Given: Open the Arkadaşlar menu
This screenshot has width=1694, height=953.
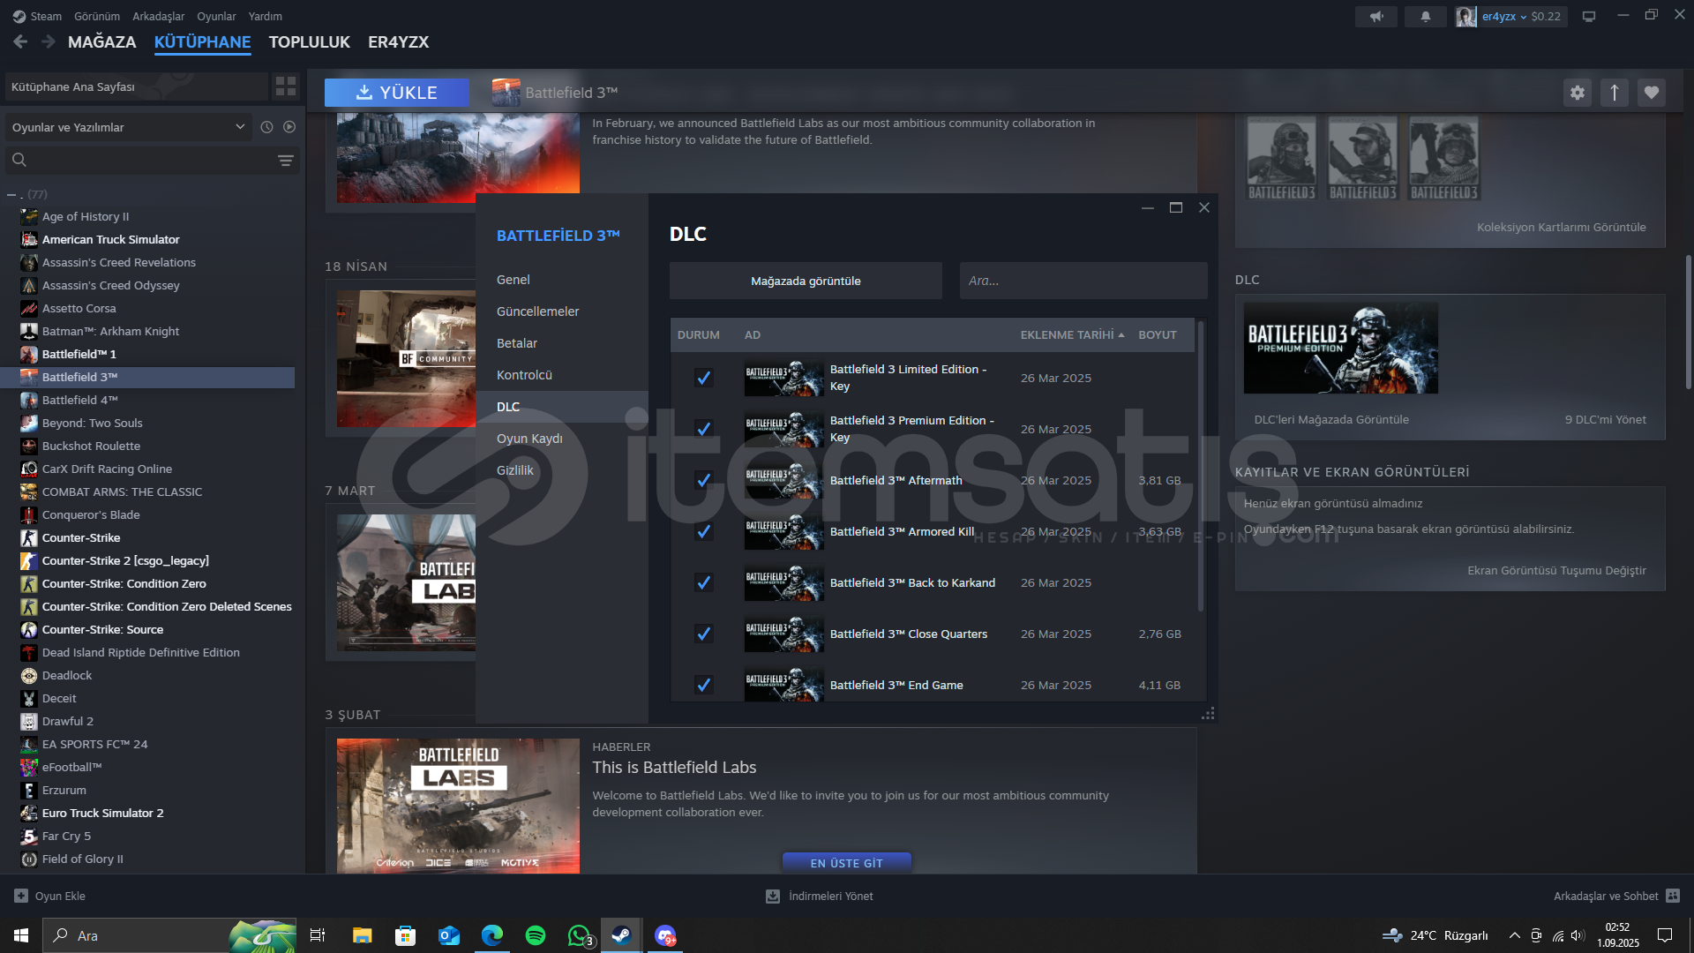Looking at the screenshot, I should [159, 16].
